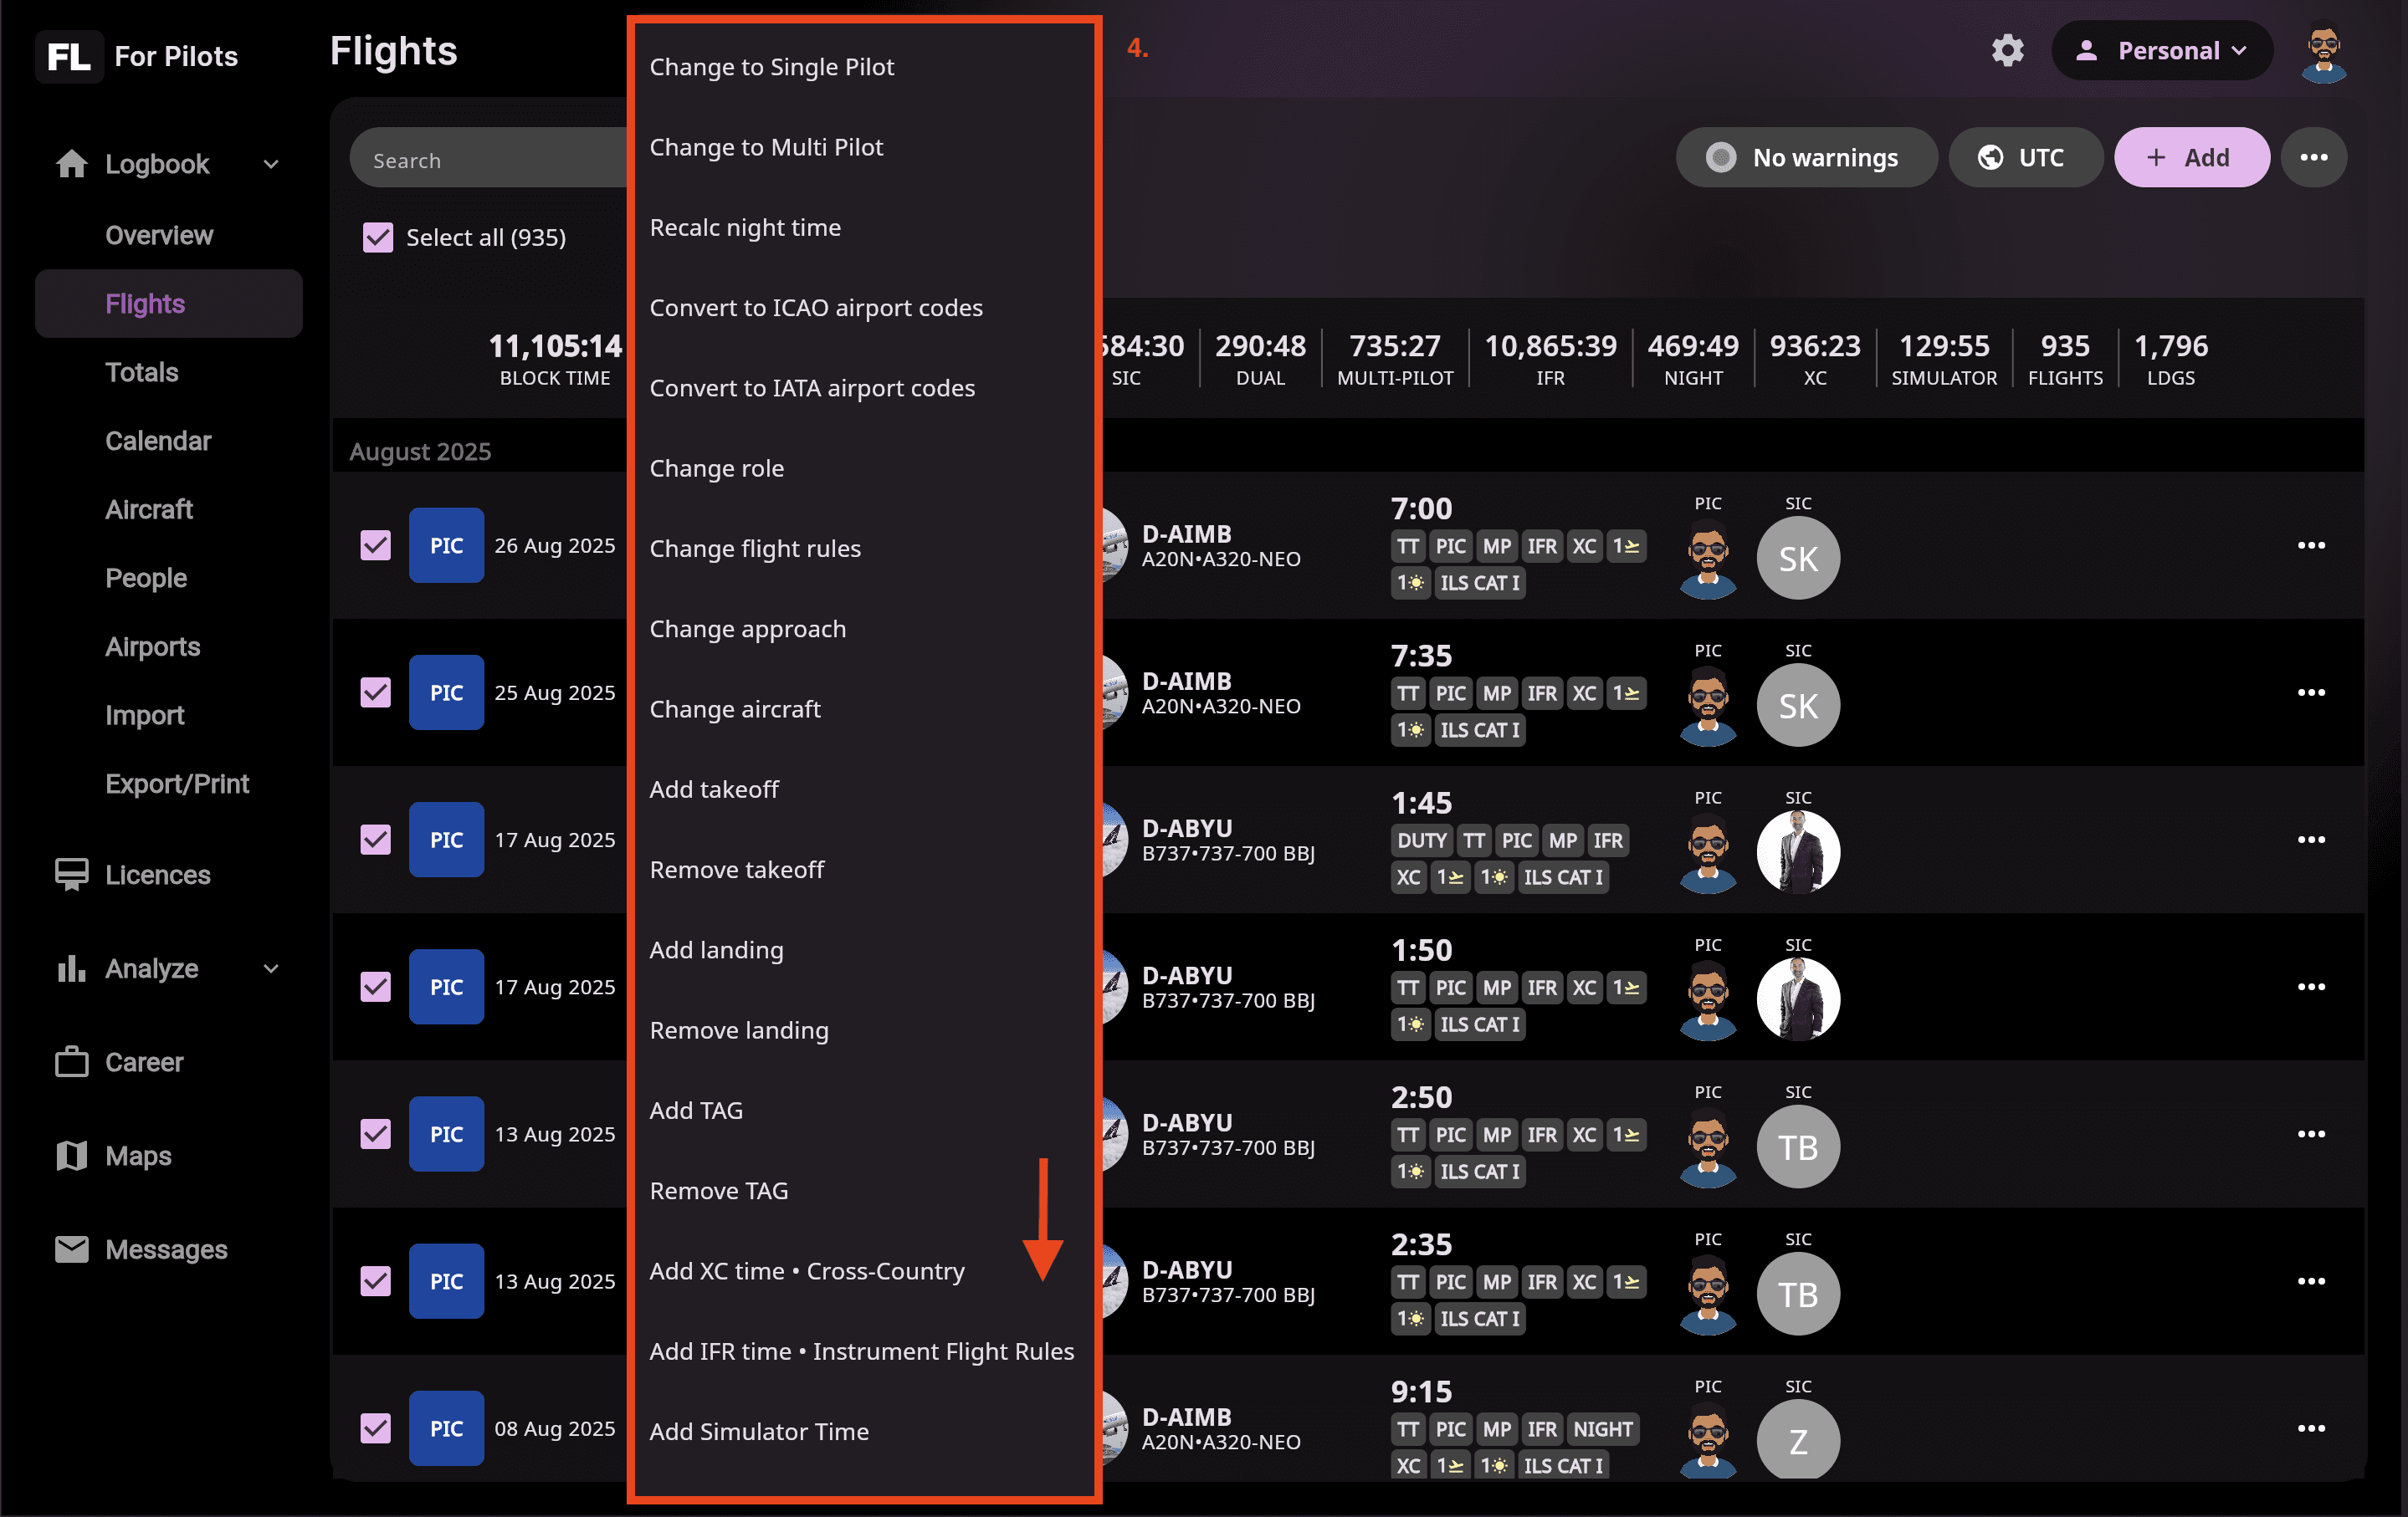Click the Career briefcase icon
Screen dimensions: 2408x1517
[71, 1061]
